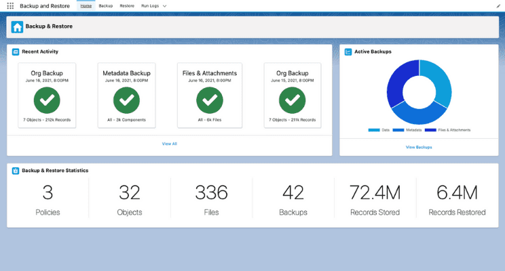
Task: Open the View Backups link
Action: [418, 147]
